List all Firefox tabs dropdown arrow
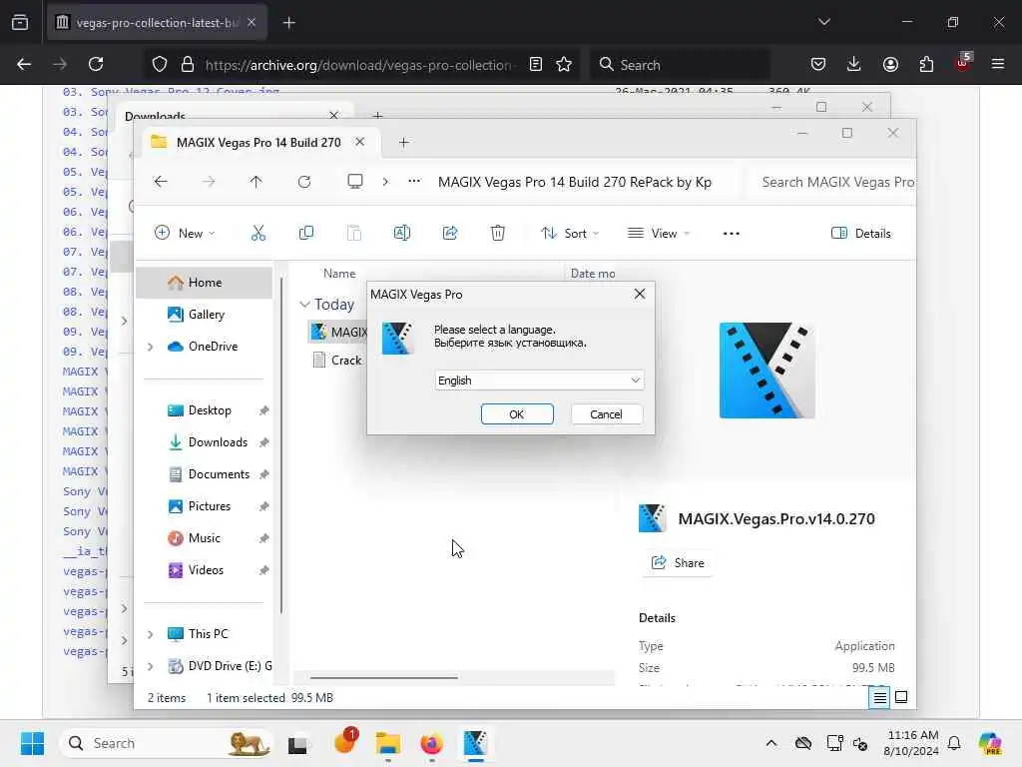1022x767 pixels. pyautogui.click(x=823, y=22)
